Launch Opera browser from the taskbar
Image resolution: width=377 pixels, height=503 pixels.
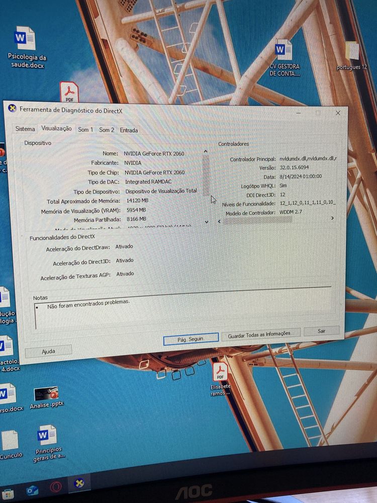(x=56, y=487)
